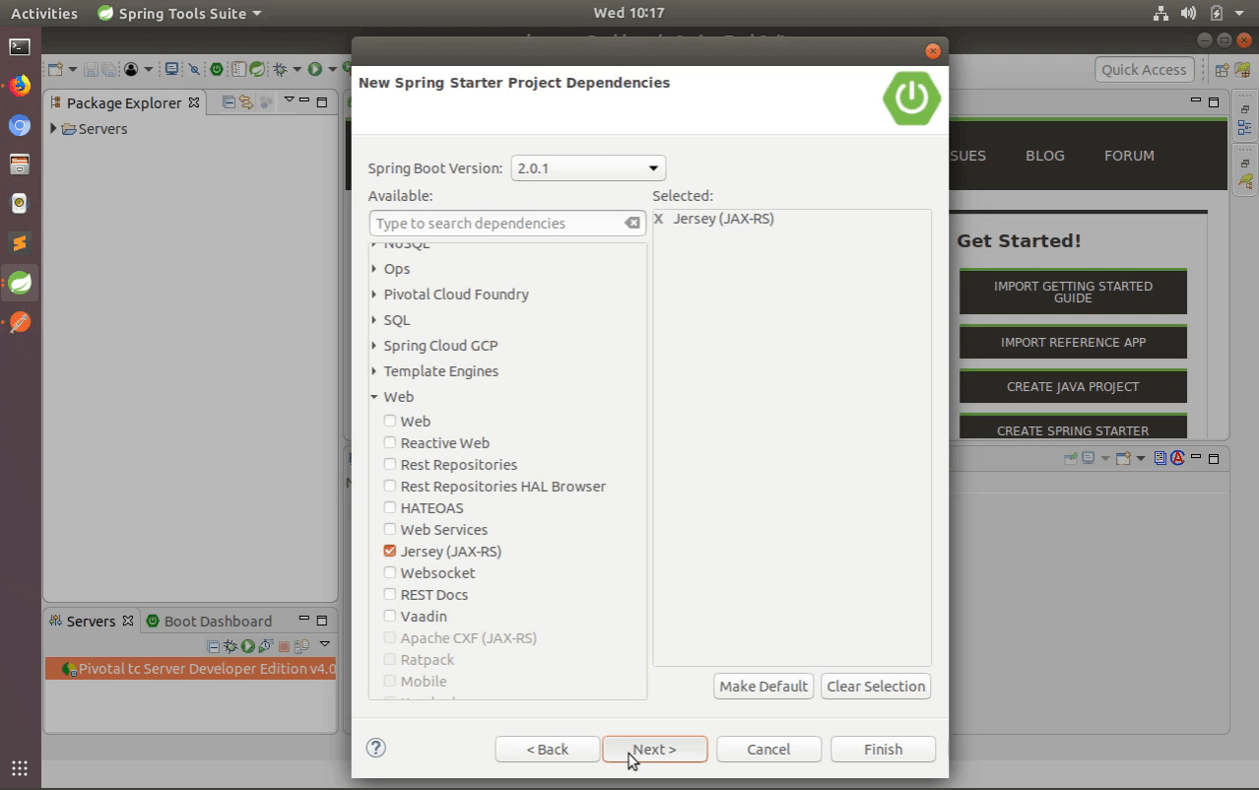Click the New wizard toolbar icon
This screenshot has width=1259, height=790.
tap(55, 69)
